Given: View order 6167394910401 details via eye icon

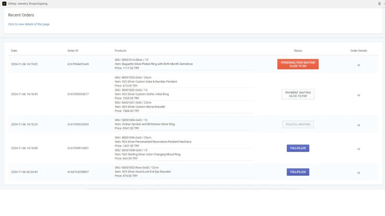Looking at the screenshot, I should click(359, 149).
